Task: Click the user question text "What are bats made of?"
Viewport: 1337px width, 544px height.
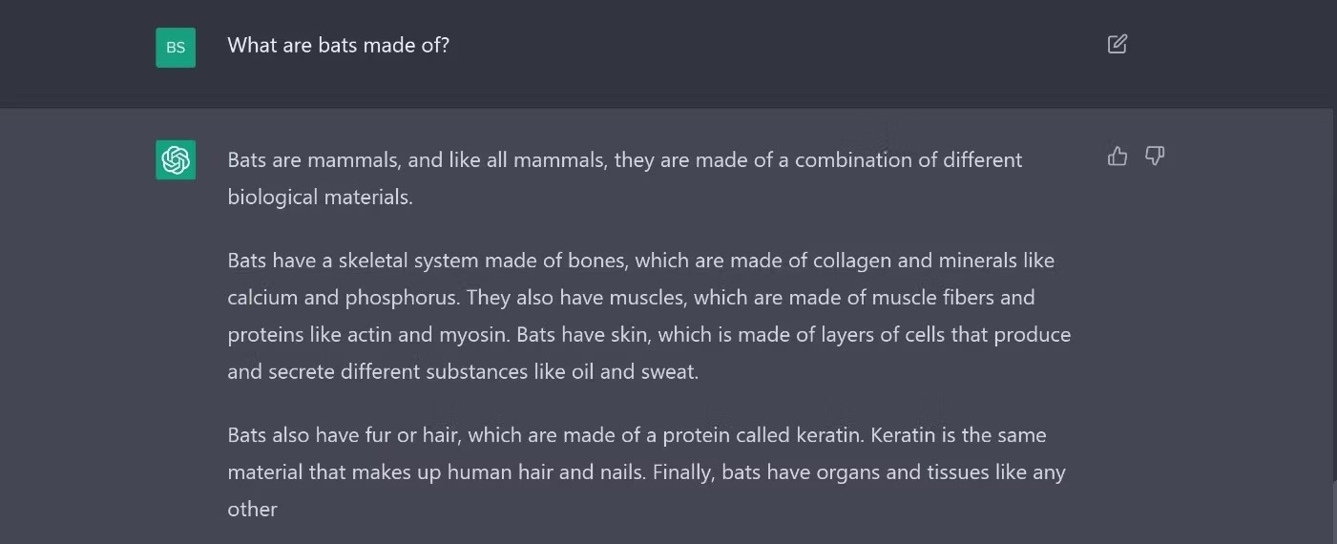Action: pos(339,45)
